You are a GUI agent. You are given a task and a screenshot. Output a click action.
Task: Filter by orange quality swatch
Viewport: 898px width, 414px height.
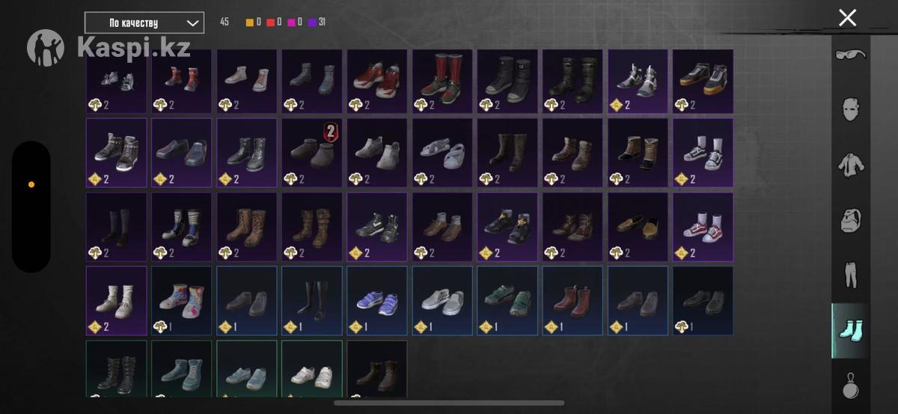[250, 22]
